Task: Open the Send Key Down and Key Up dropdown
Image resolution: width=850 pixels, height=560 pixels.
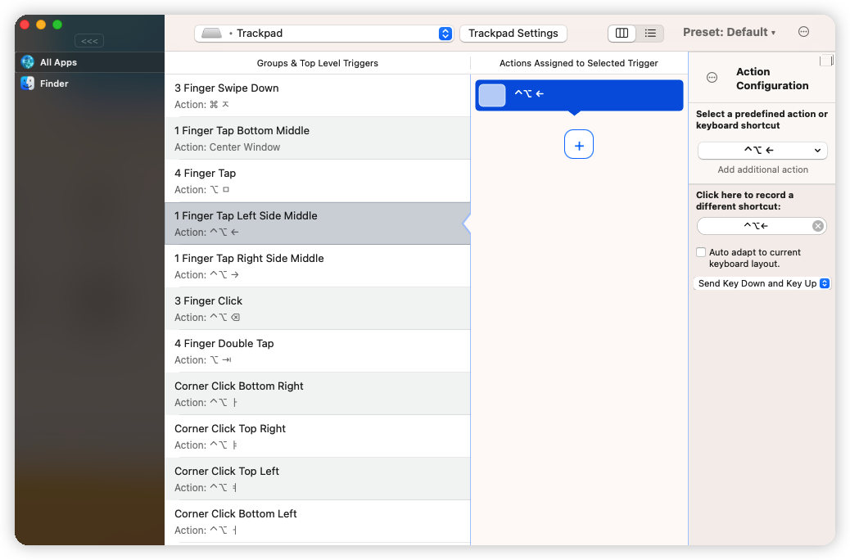Action: point(762,283)
